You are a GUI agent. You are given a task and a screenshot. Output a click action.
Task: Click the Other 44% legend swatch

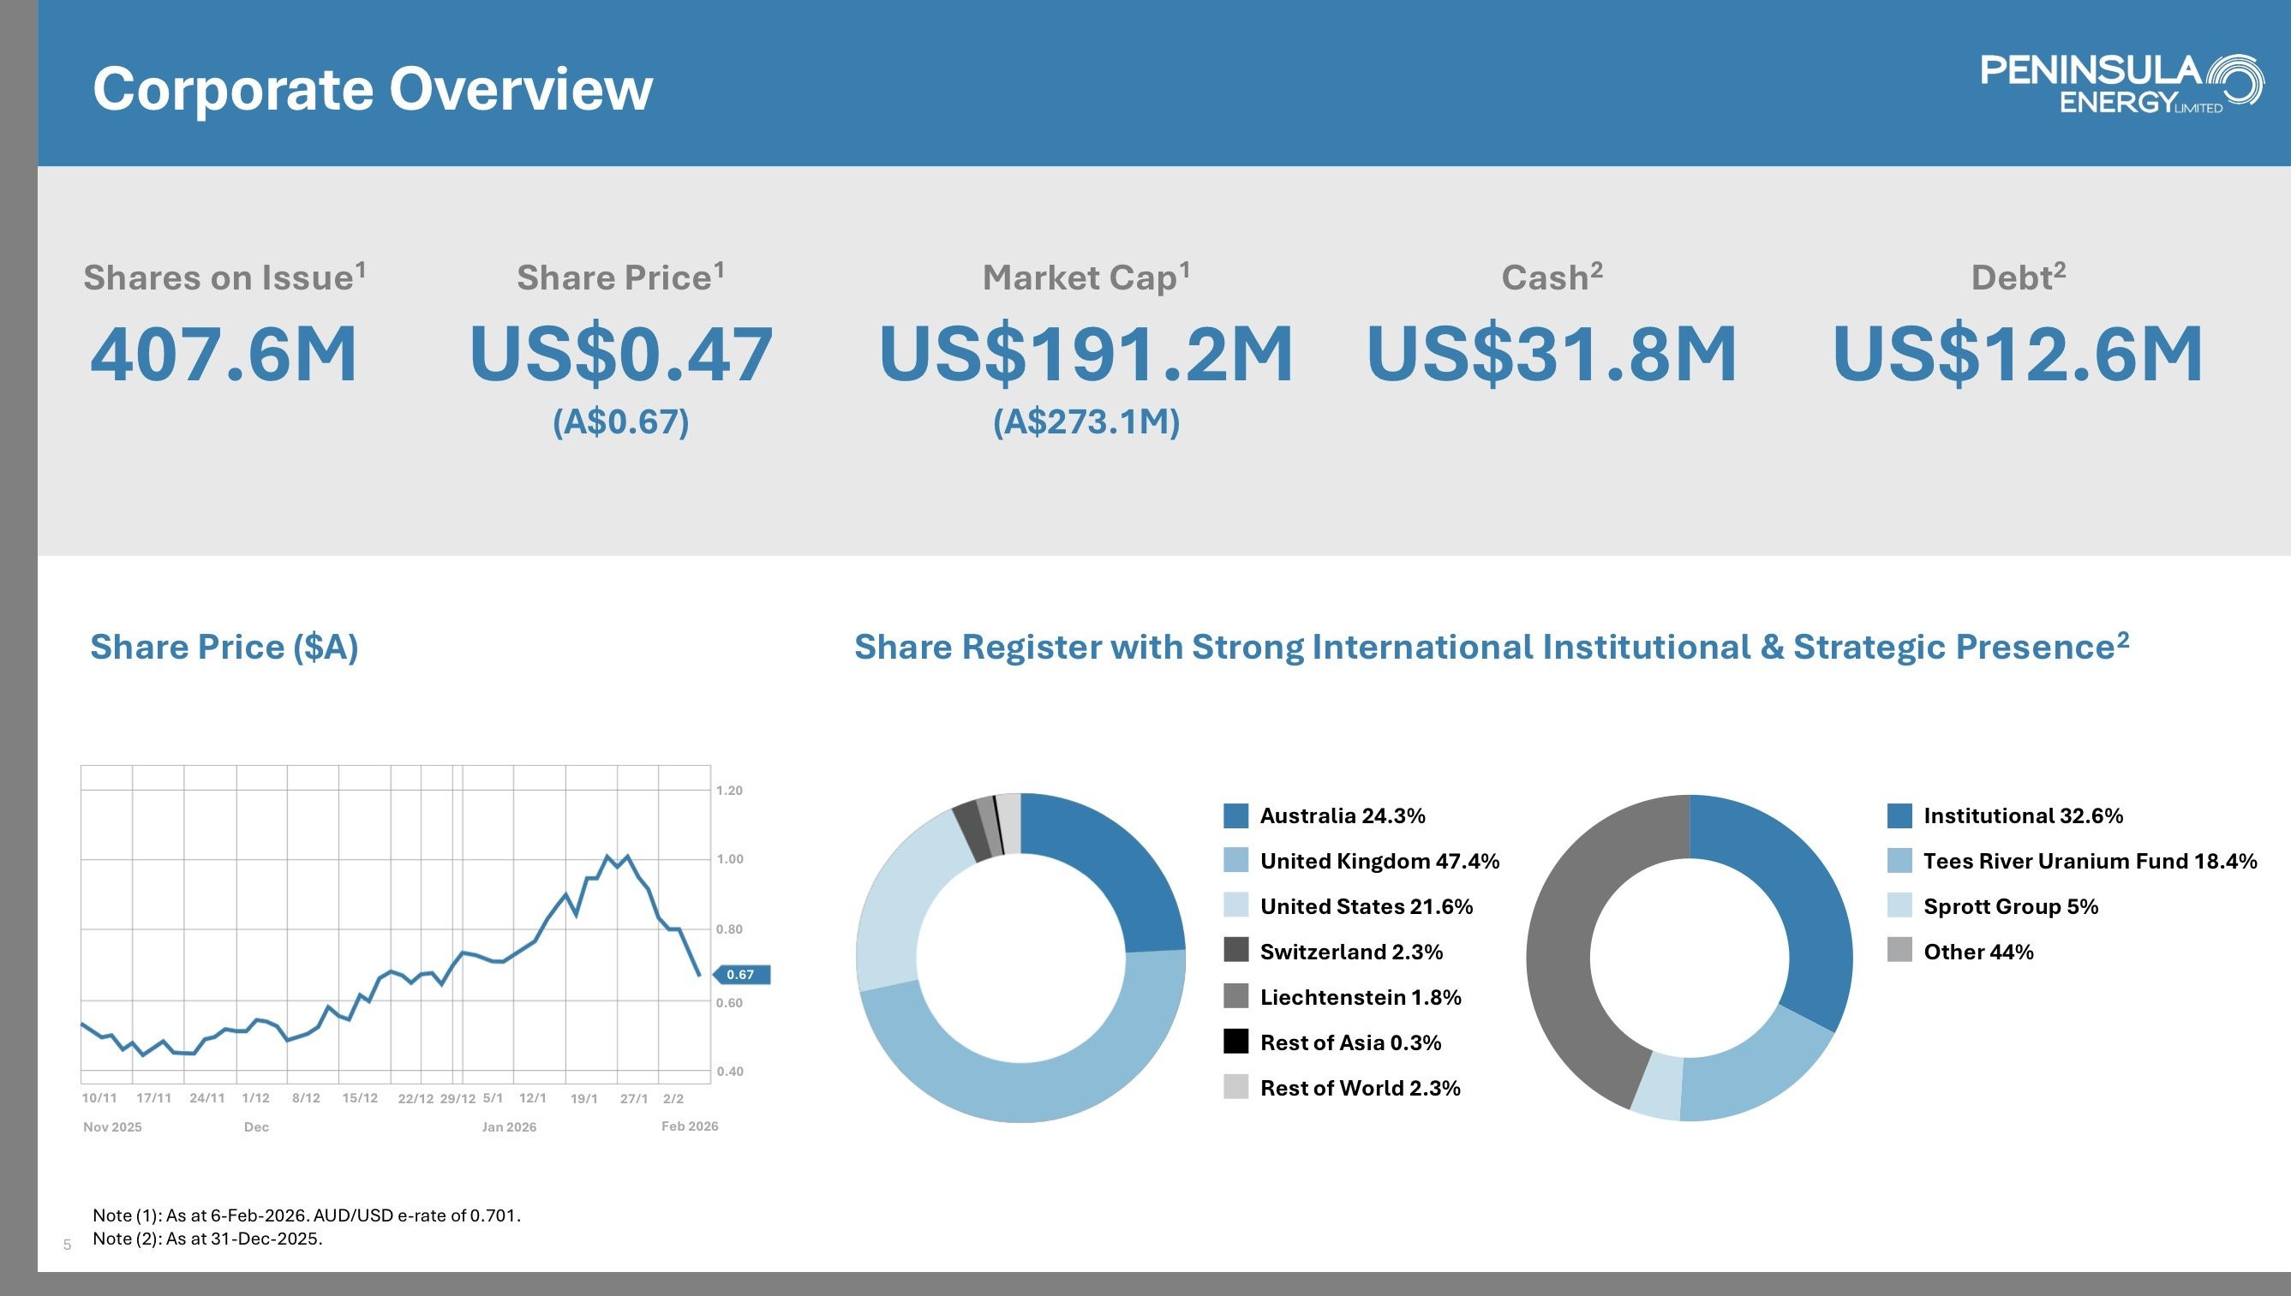1899,951
